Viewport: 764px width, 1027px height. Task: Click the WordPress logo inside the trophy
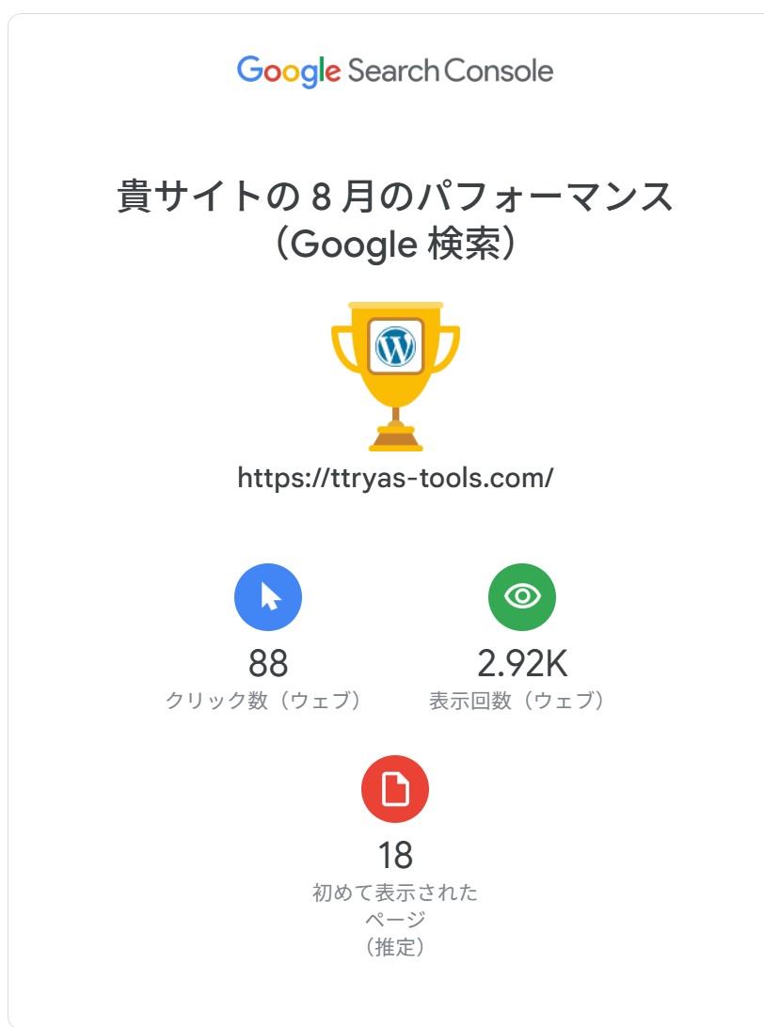point(395,346)
